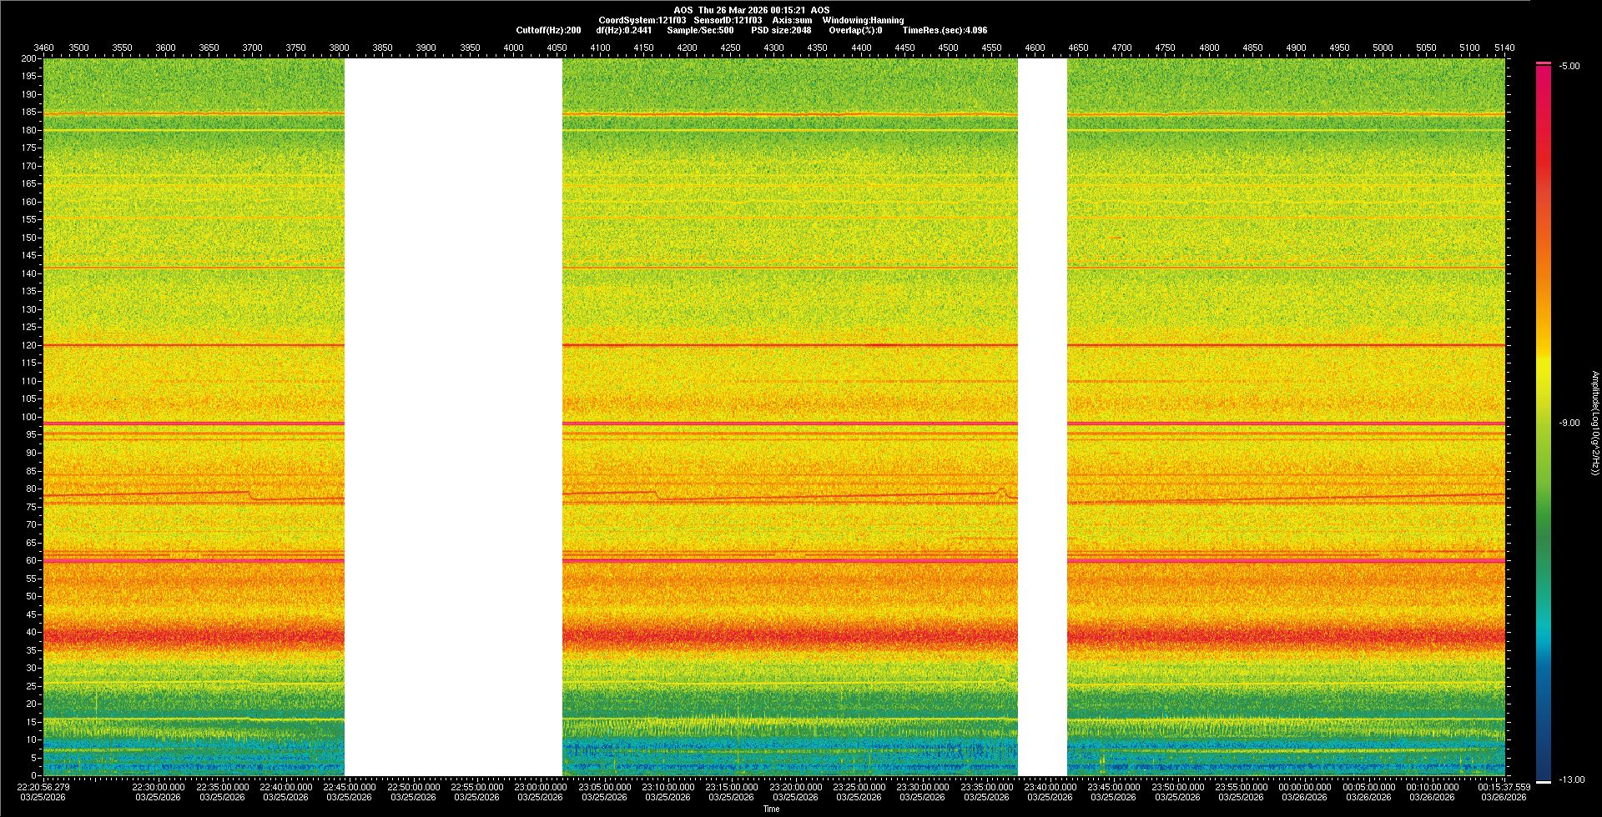Click the large white data gap region
Image resolution: width=1602 pixels, height=817 pixels.
click(x=453, y=417)
